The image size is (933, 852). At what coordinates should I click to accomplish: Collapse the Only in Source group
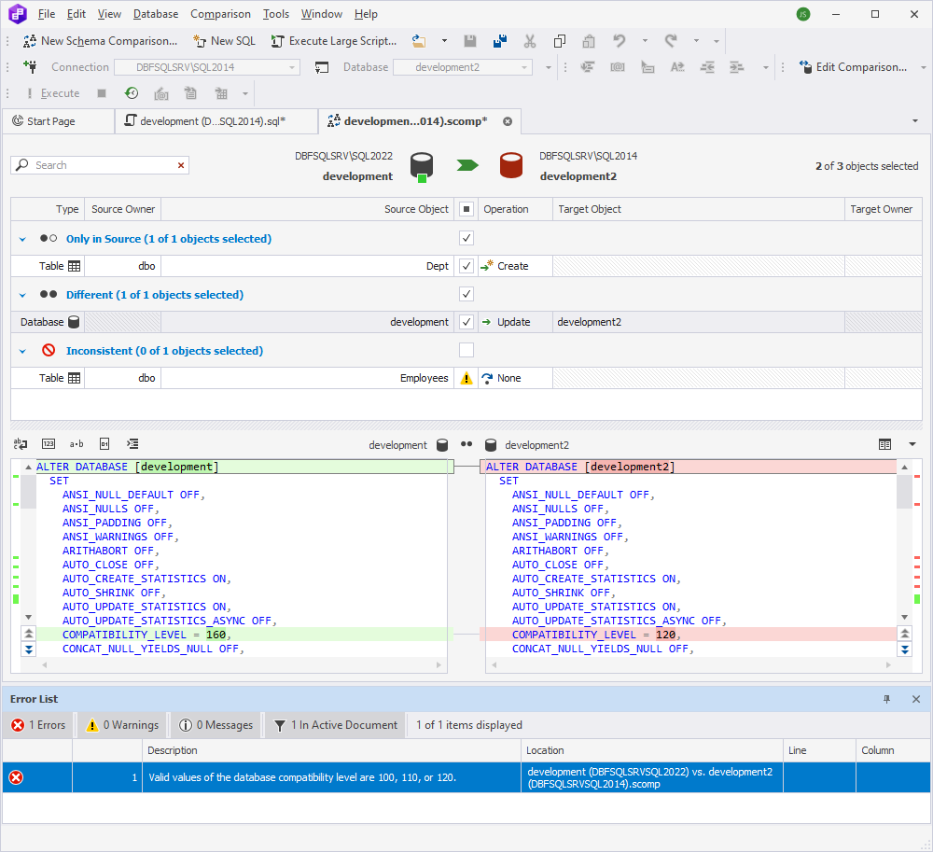point(22,239)
